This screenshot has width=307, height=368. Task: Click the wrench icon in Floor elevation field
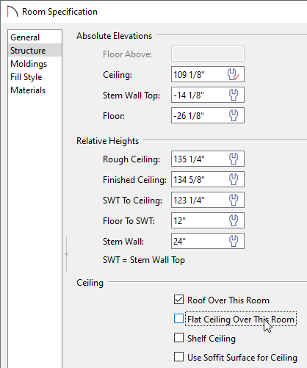pyautogui.click(x=234, y=115)
